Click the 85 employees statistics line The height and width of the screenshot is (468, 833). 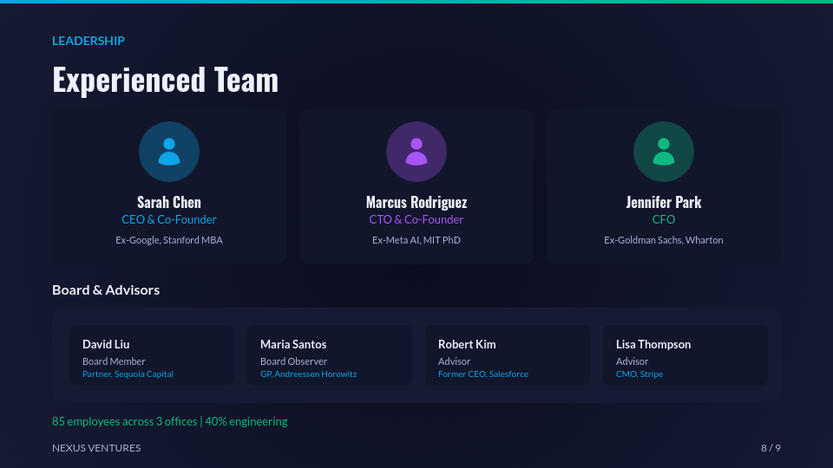click(169, 422)
